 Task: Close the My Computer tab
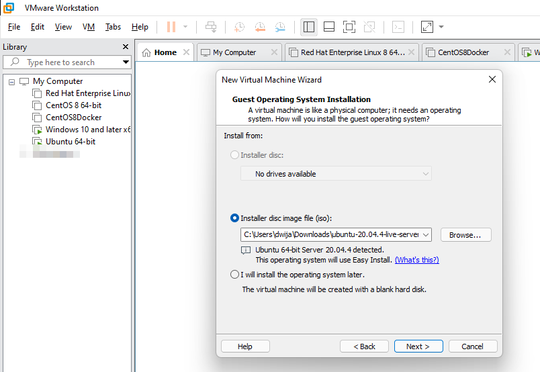pos(274,52)
